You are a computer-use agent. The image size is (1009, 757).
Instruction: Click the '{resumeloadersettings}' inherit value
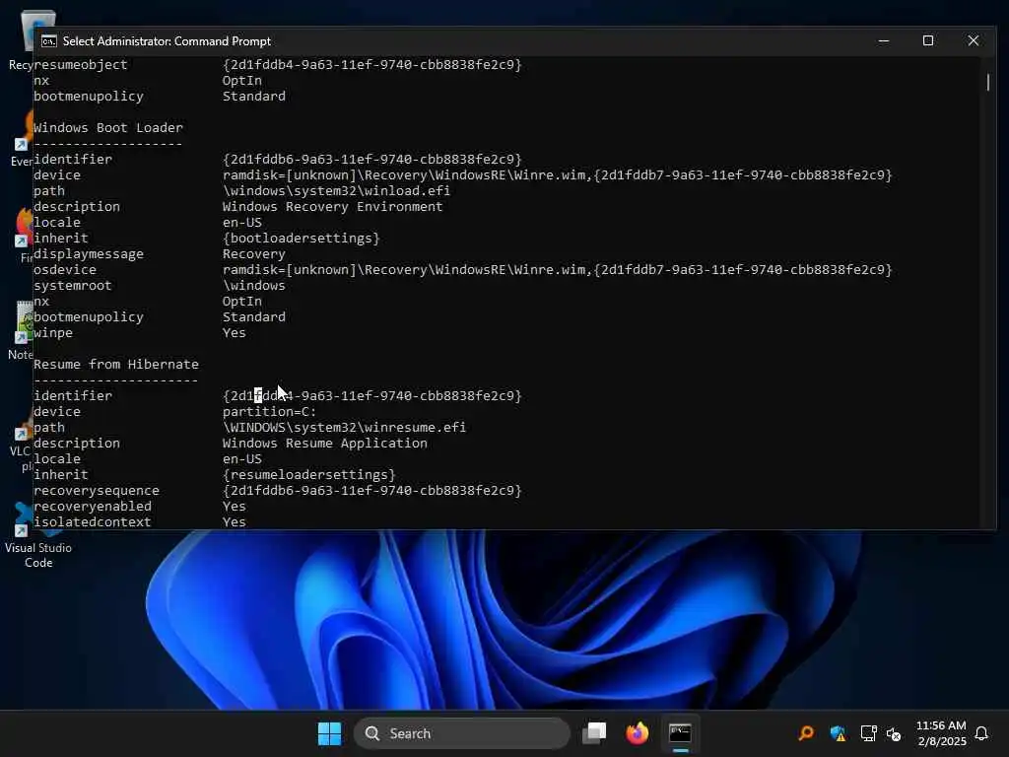[x=308, y=475]
